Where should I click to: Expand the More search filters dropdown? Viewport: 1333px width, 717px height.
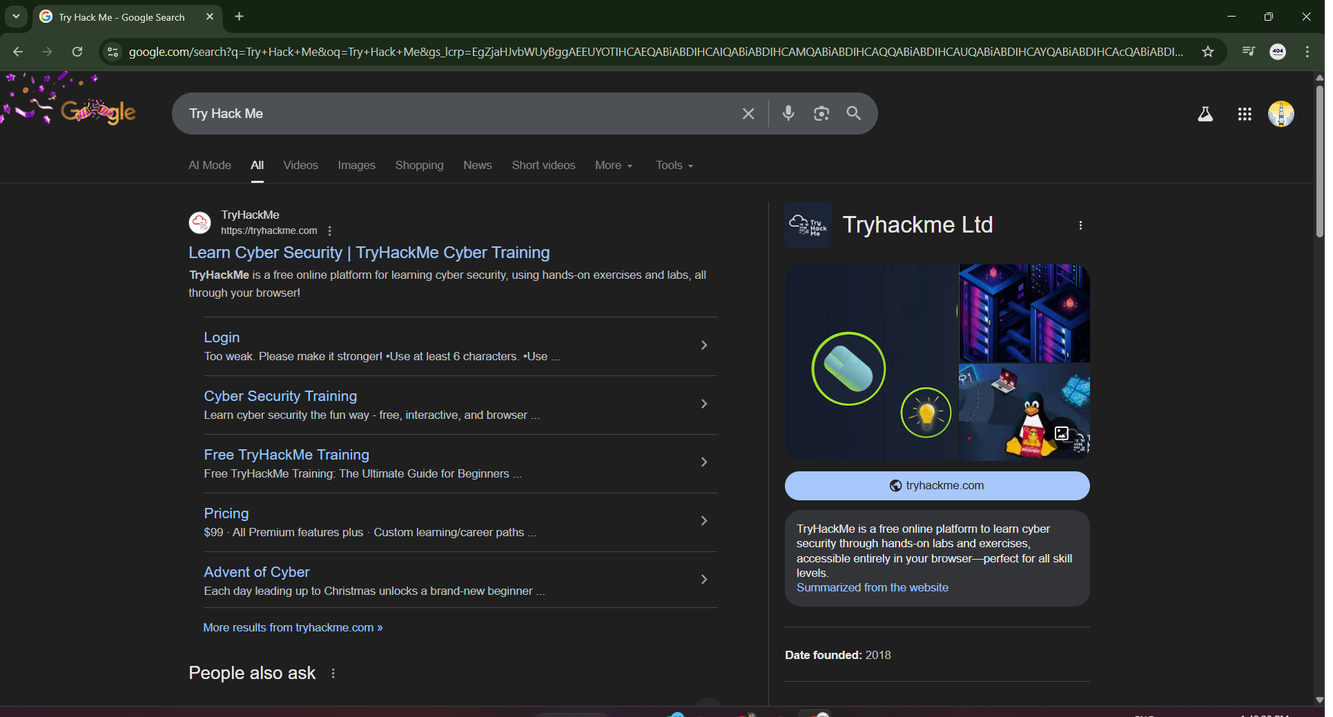[614, 166]
